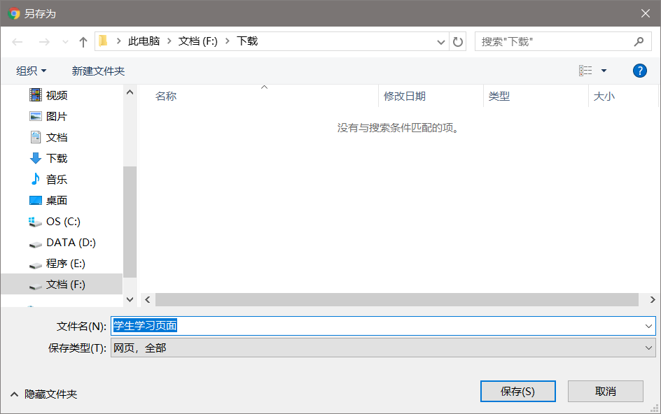Screen dimensions: 661x414
Task: Open the 组织 menu
Action: click(31, 71)
